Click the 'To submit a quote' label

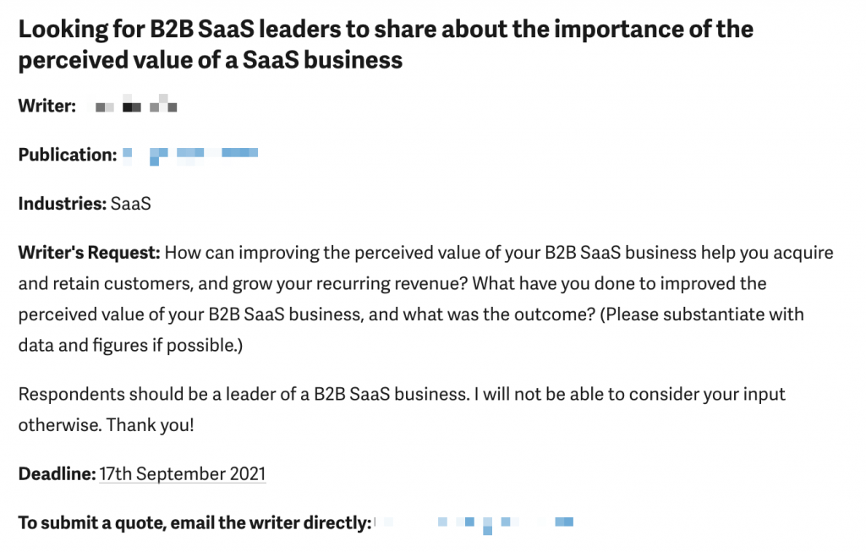coord(195,522)
